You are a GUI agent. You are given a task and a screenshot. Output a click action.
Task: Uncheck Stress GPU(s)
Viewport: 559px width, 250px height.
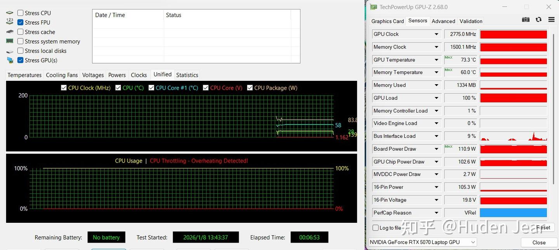[21, 60]
